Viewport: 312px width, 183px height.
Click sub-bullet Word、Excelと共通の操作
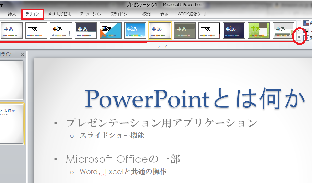[123, 172]
